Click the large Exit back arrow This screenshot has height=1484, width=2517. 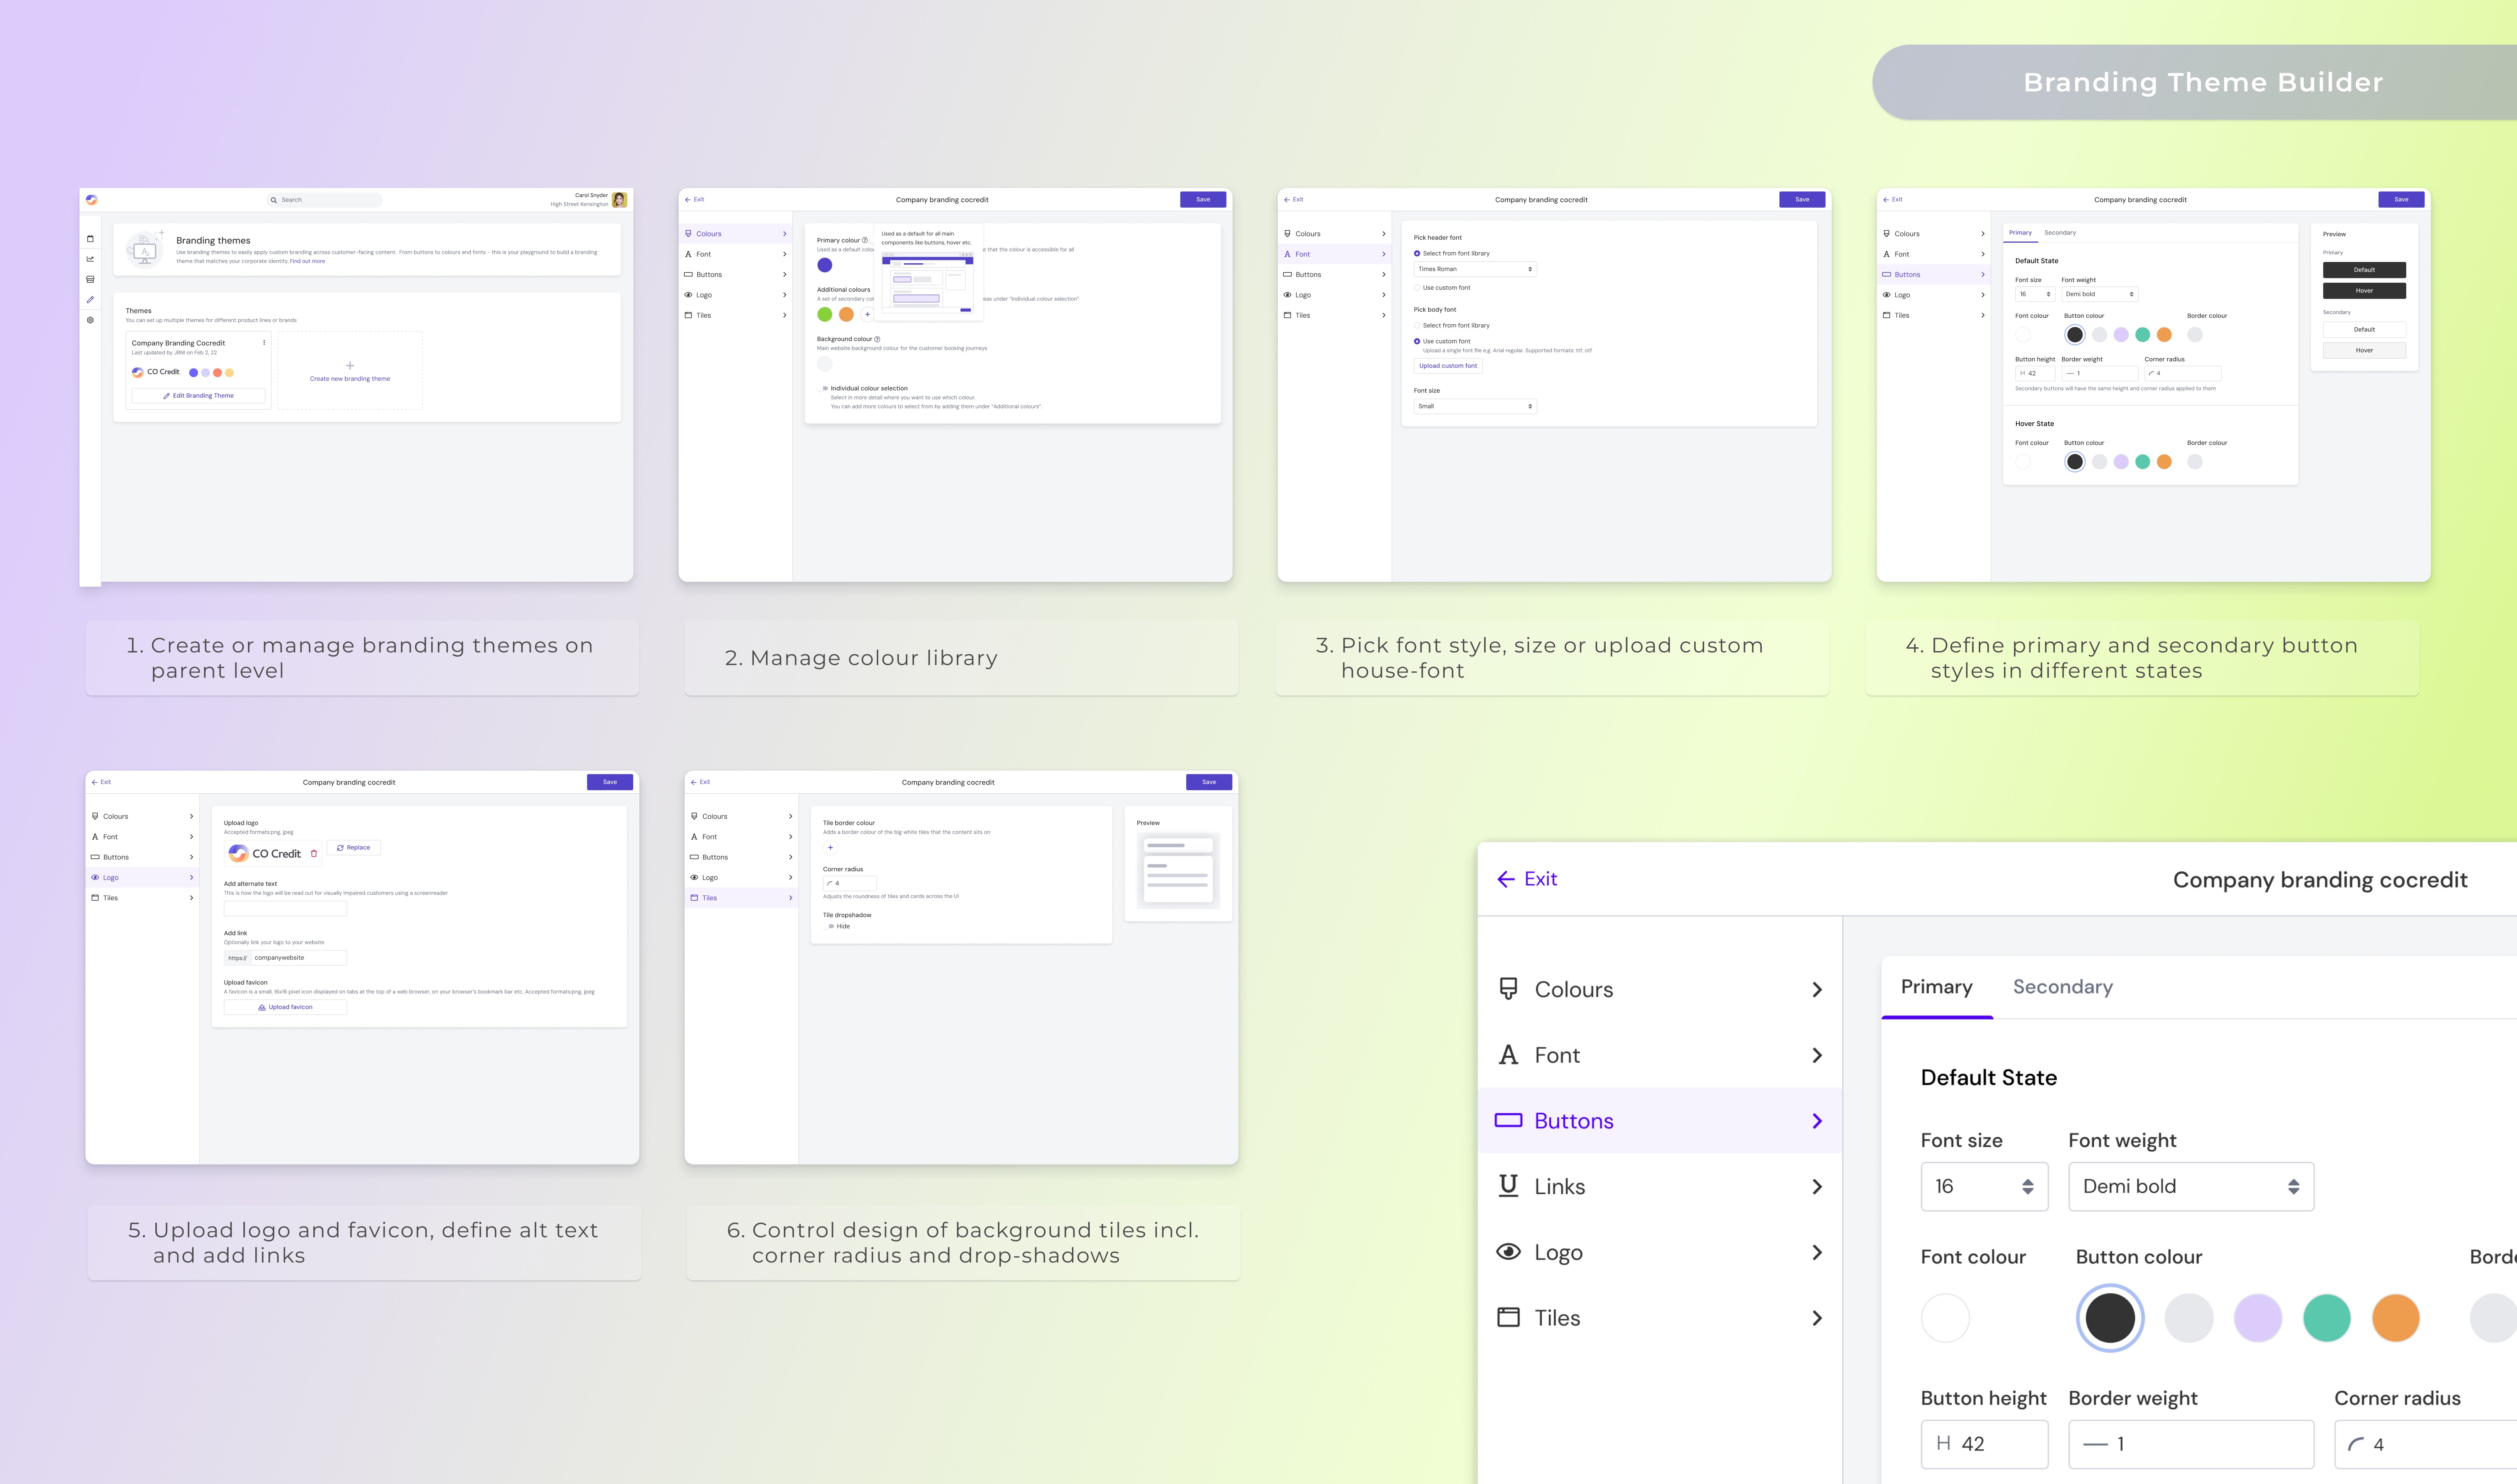pos(1506,879)
